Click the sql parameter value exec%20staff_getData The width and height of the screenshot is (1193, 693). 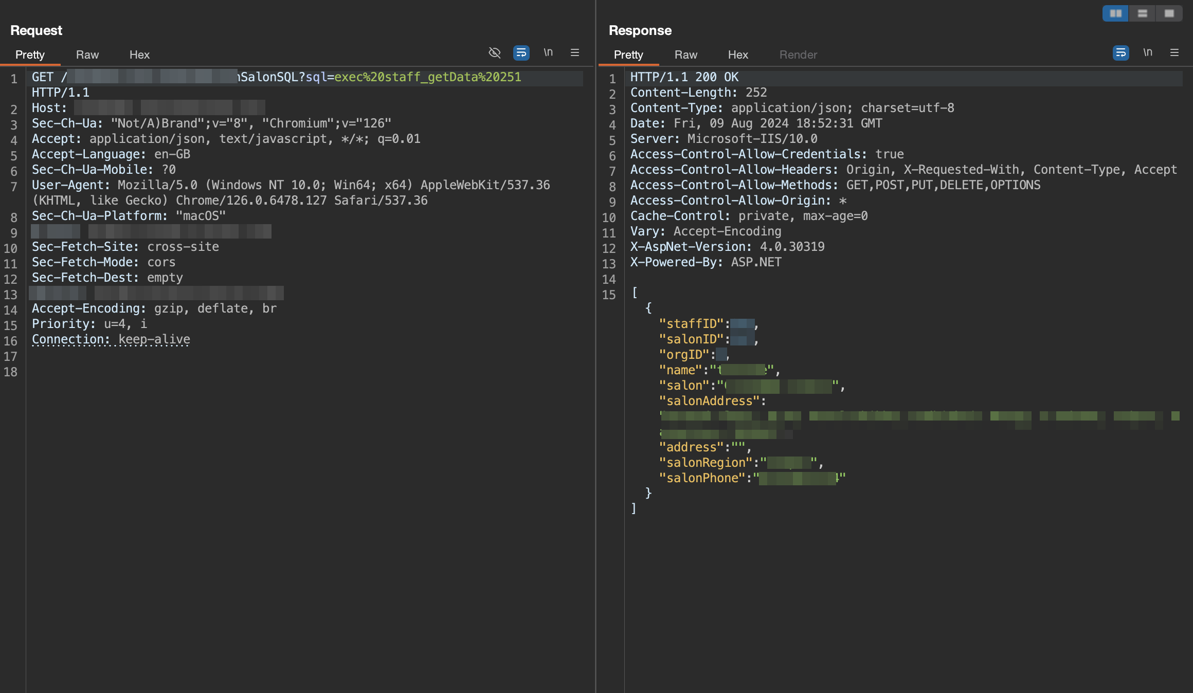427,77
